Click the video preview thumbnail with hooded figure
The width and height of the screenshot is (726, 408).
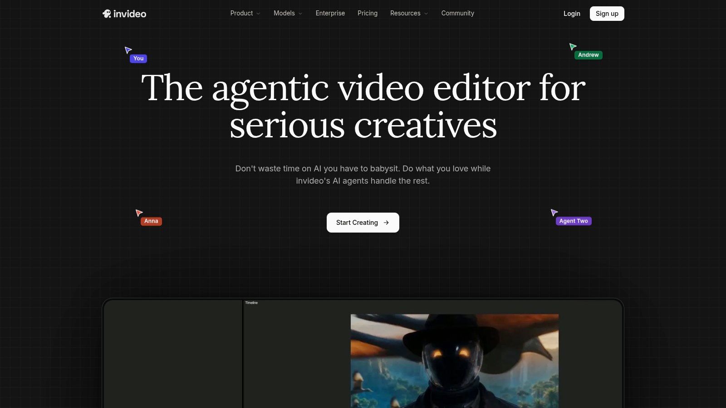click(x=455, y=361)
